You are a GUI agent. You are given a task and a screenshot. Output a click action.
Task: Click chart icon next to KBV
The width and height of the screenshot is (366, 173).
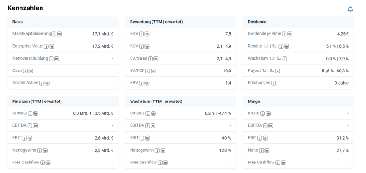pyautogui.click(x=147, y=83)
